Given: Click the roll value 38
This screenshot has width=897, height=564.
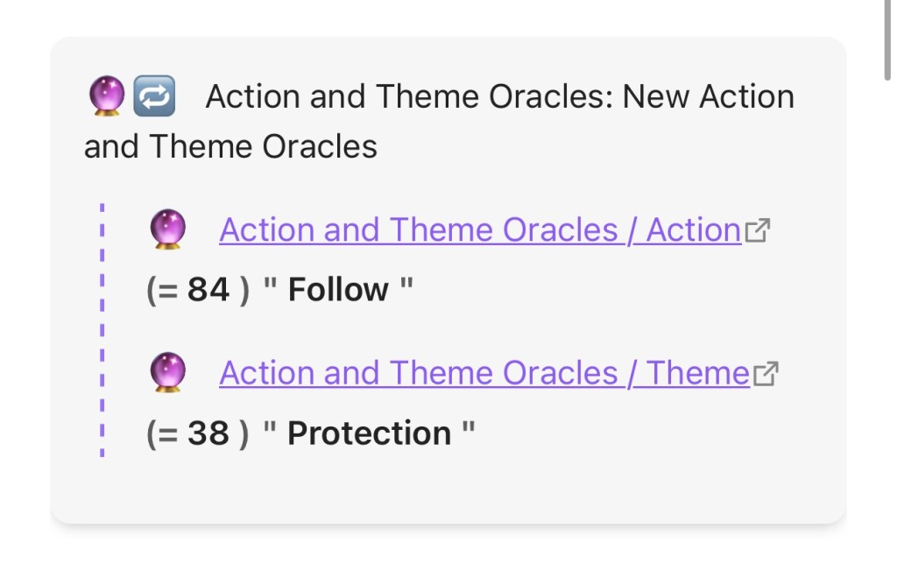Looking at the screenshot, I should pos(208,434).
